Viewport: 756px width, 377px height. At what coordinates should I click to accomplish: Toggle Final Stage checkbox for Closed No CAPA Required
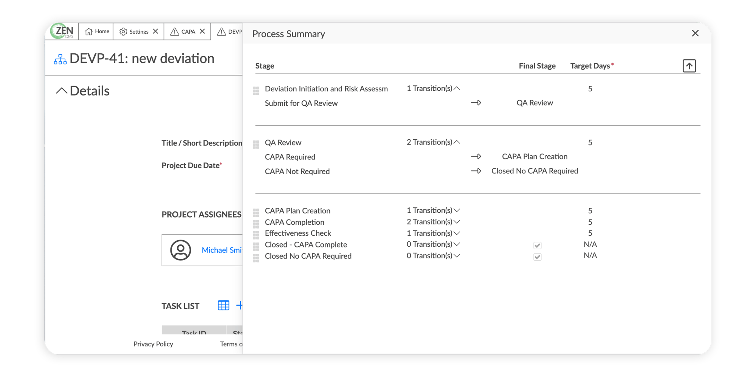537,257
